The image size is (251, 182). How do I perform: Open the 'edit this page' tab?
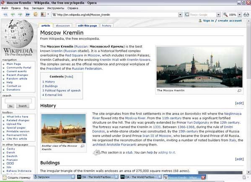[x=88, y=26]
